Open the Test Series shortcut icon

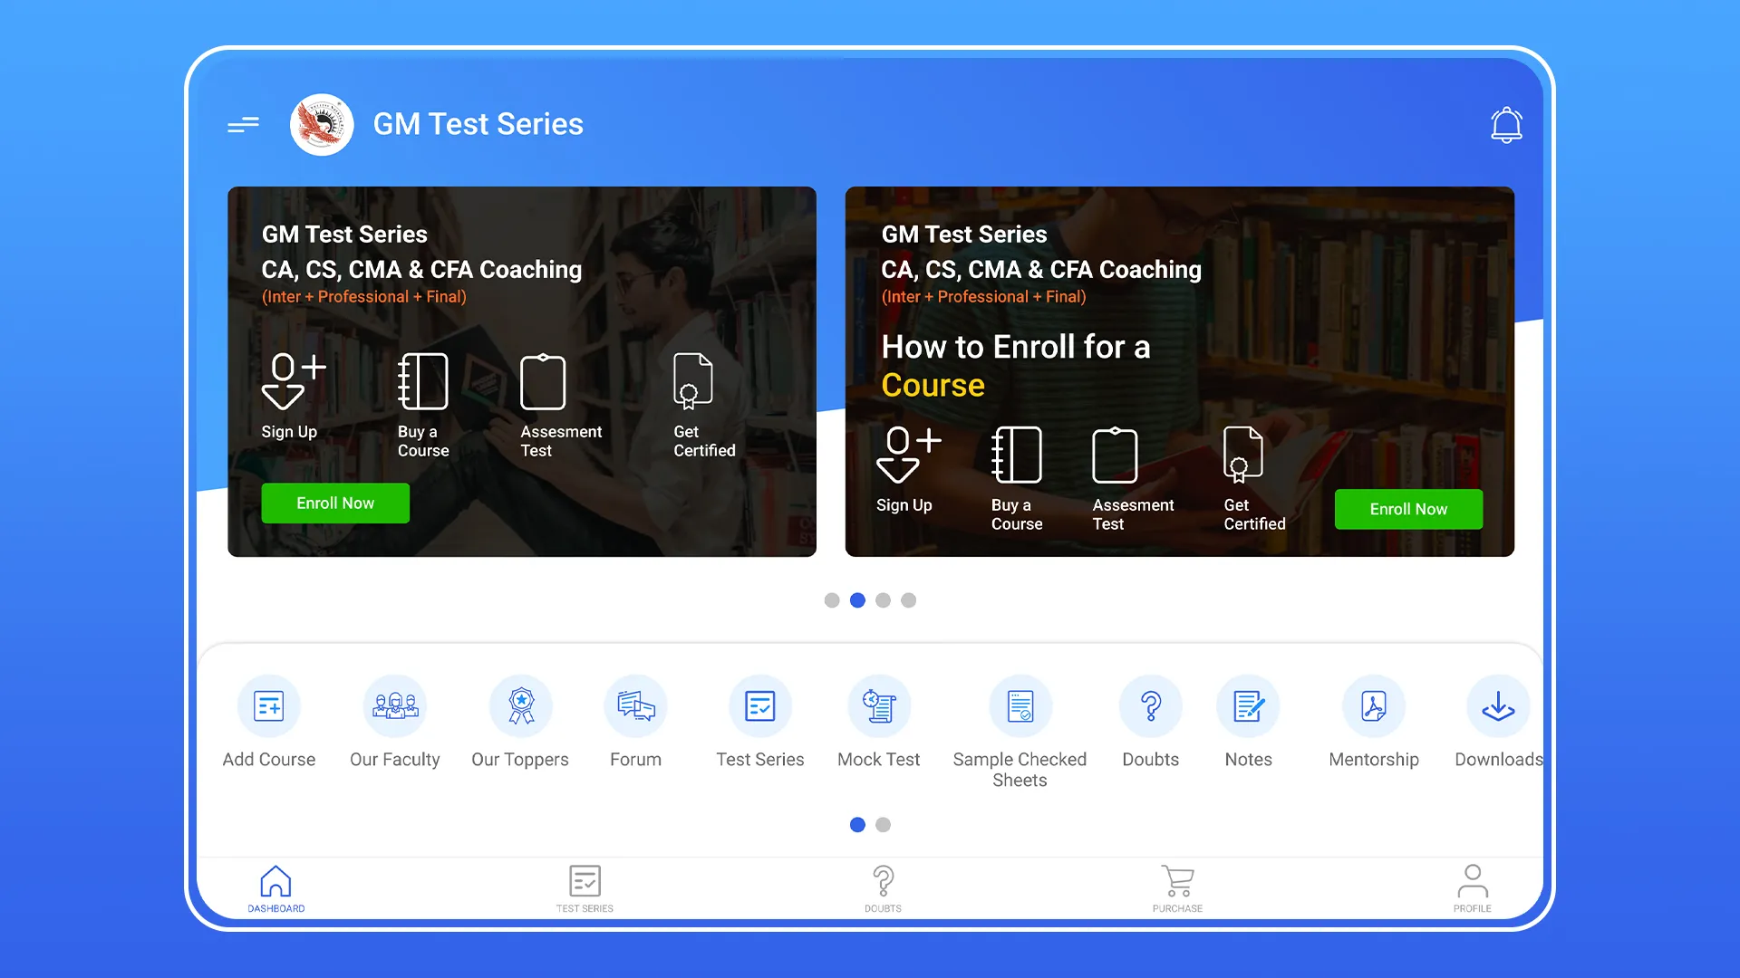coord(760,706)
